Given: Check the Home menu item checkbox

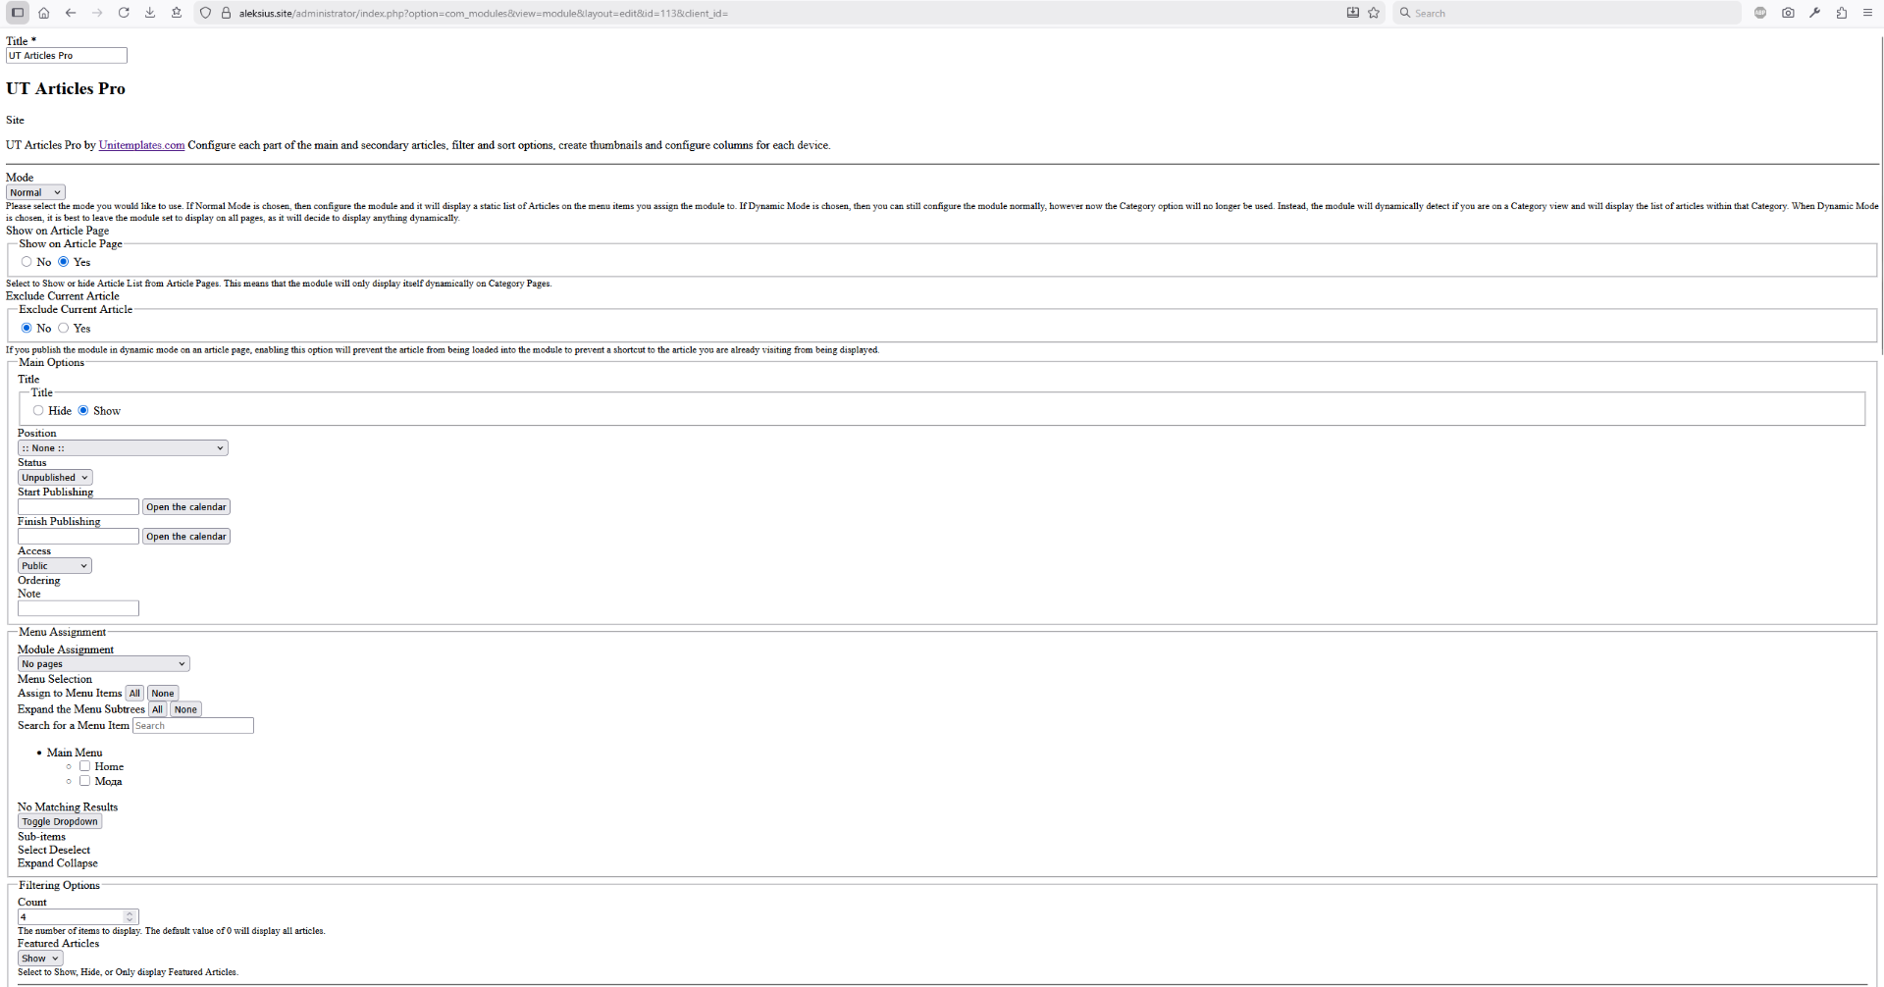Looking at the screenshot, I should click(85, 766).
